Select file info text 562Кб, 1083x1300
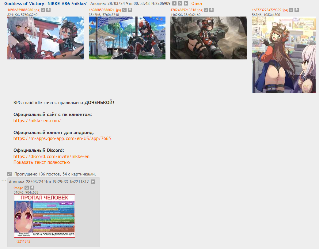 [266, 15]
